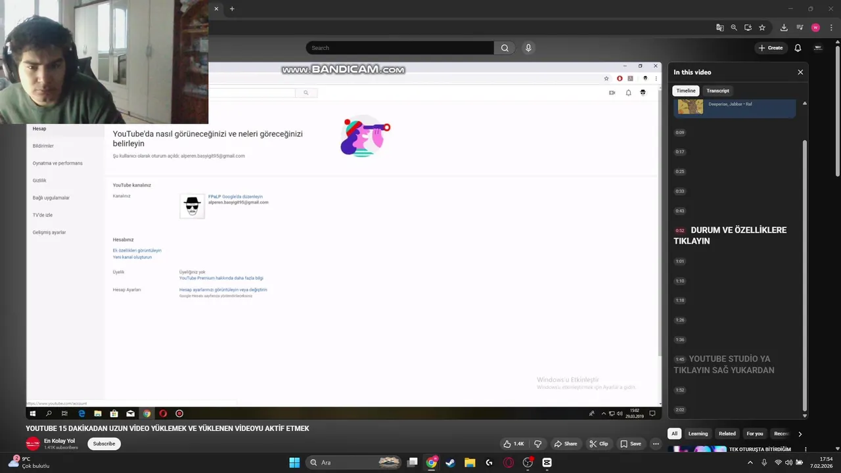
Task: Open CapCut from the taskbar
Action: coord(547,462)
